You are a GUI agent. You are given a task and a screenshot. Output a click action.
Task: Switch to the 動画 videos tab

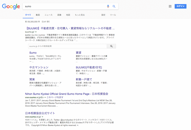[38, 15]
